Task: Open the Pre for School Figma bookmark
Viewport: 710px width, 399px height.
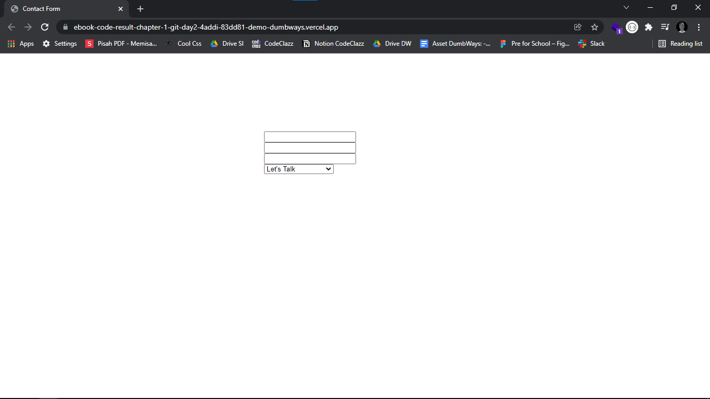Action: click(x=534, y=44)
